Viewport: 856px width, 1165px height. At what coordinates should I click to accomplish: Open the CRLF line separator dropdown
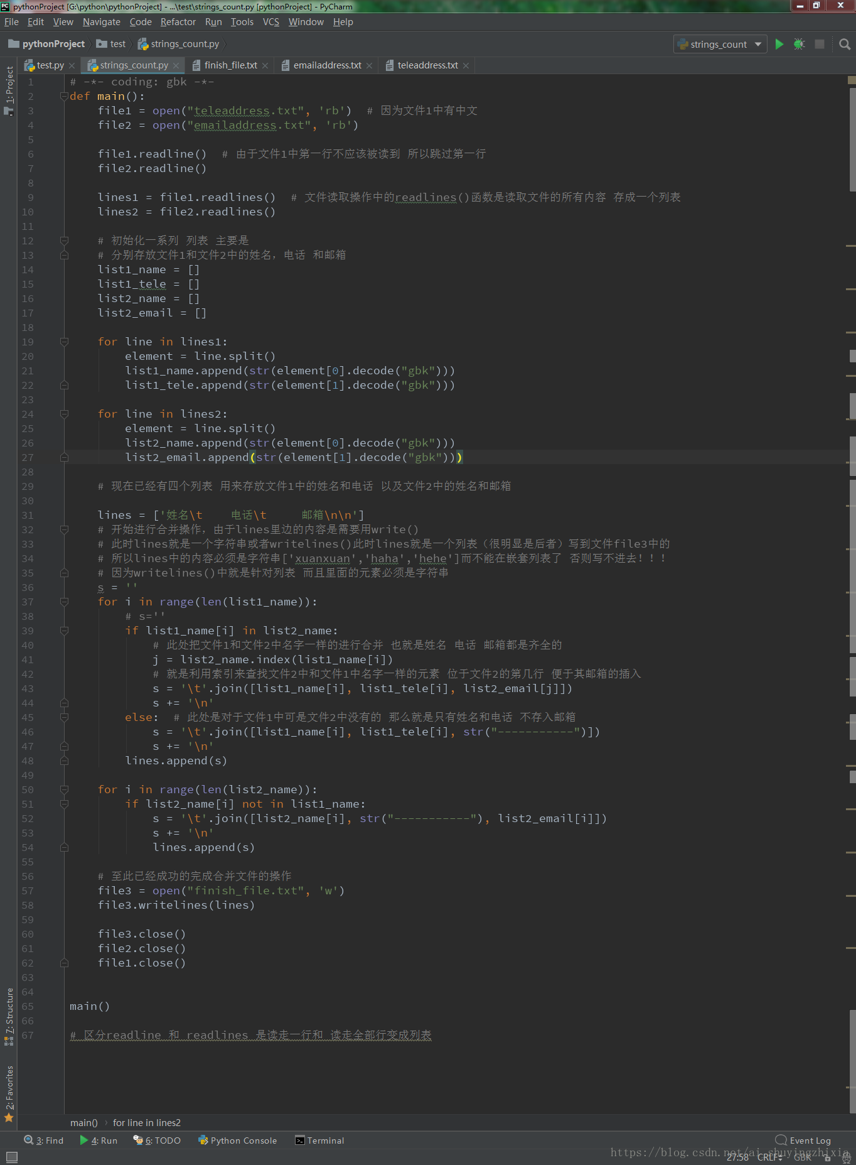coord(769,1157)
